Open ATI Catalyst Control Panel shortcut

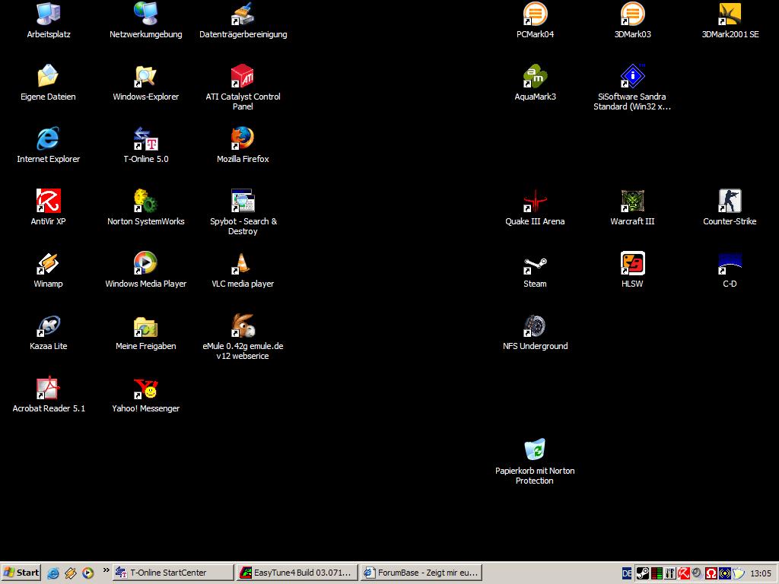tap(243, 88)
